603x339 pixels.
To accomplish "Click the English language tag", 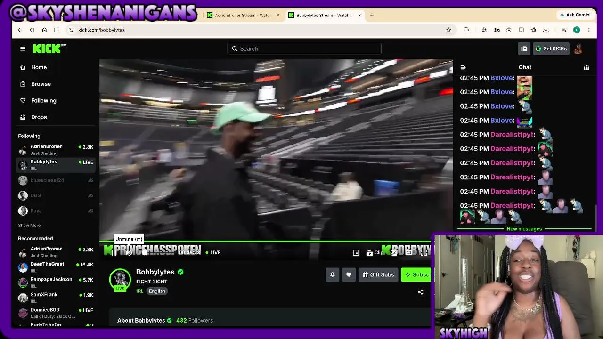I will coord(157,291).
